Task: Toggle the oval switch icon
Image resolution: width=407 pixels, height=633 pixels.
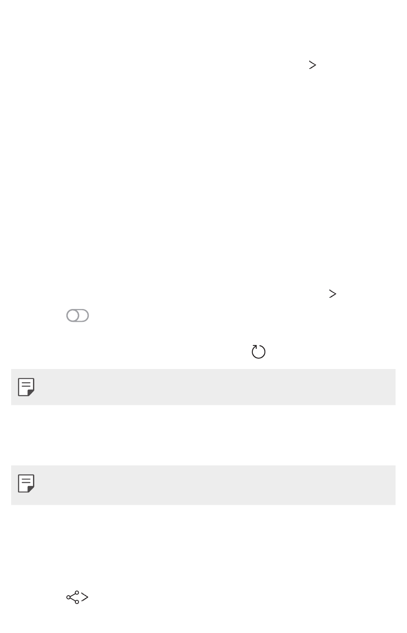Action: 78,316
